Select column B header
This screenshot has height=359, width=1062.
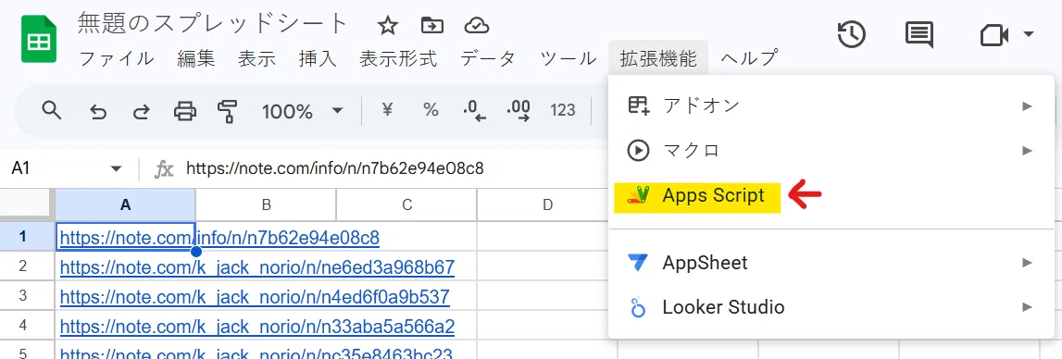click(x=266, y=204)
